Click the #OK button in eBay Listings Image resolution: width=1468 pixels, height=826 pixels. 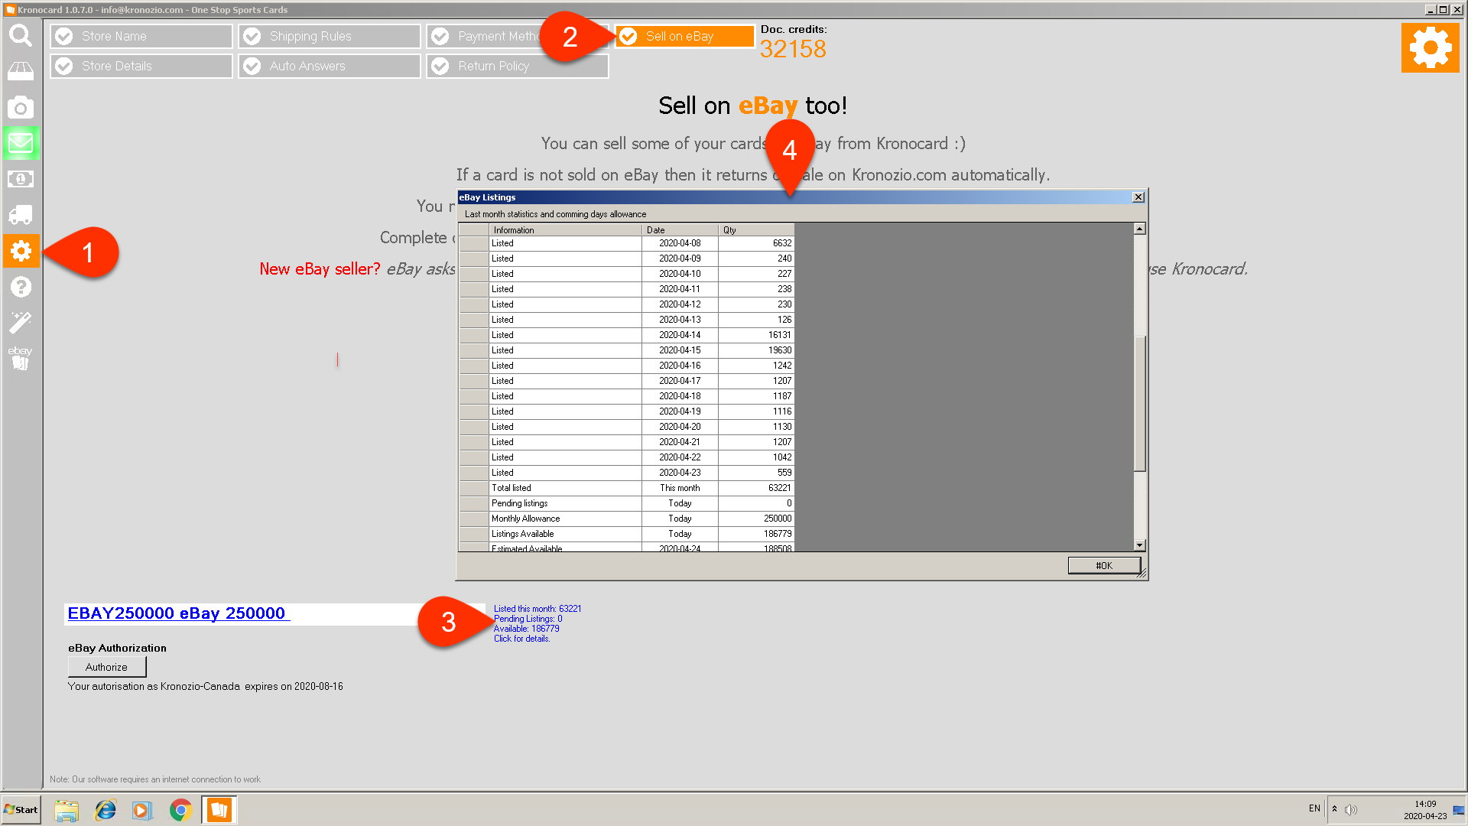tap(1104, 565)
